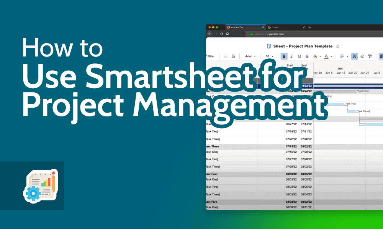Reload the page with the refresh icon

coord(221,34)
